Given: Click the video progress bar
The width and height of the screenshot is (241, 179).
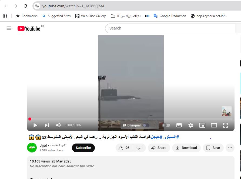Looking at the screenshot, I should (130, 119).
